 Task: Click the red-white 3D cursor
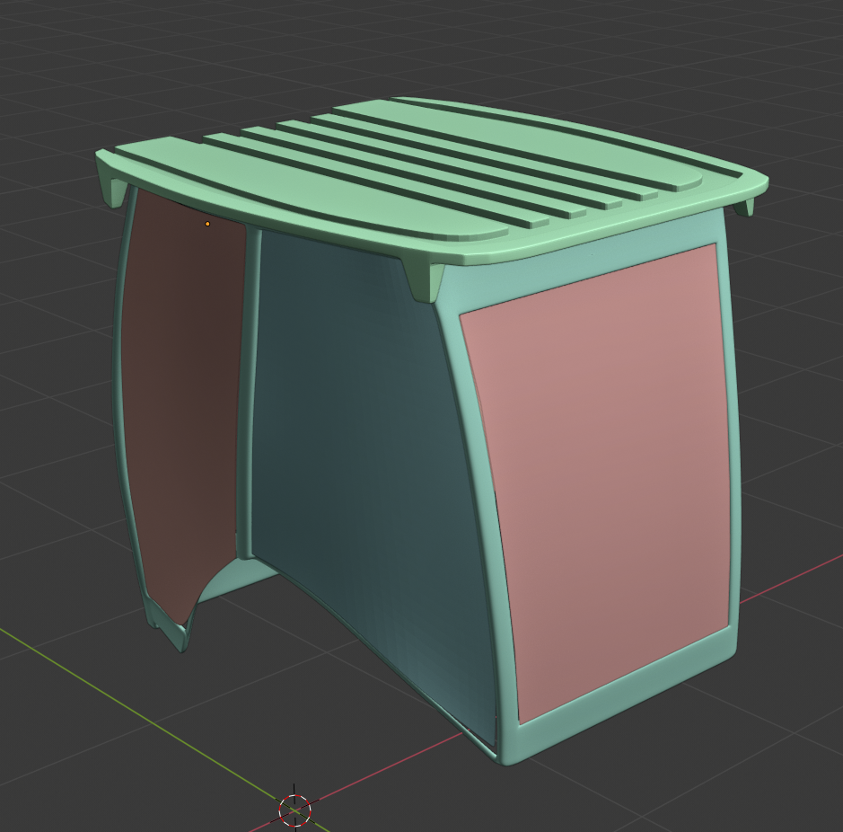click(294, 810)
